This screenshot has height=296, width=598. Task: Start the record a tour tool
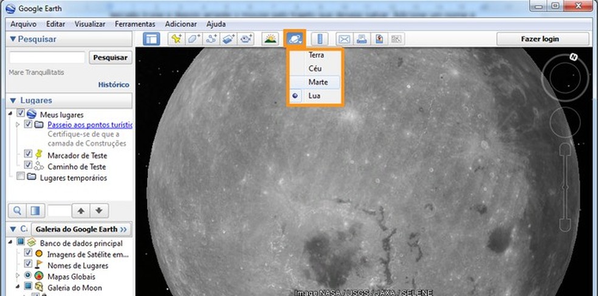(x=246, y=39)
